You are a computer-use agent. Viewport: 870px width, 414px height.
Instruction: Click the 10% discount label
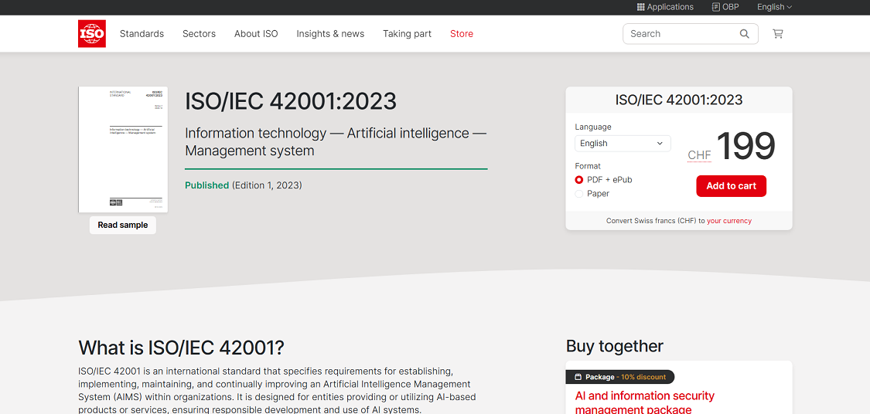click(643, 377)
